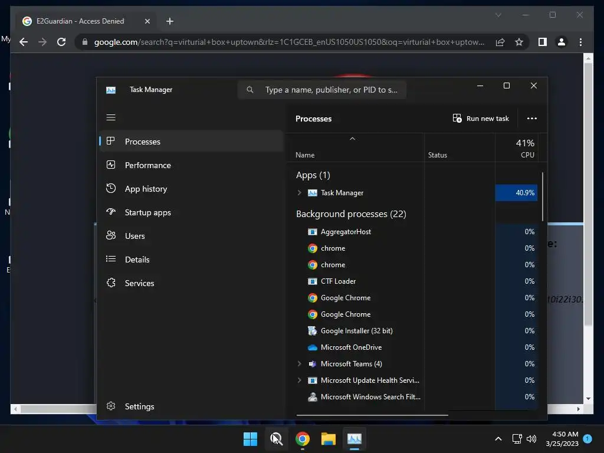Go to Startup apps page

[192, 212]
